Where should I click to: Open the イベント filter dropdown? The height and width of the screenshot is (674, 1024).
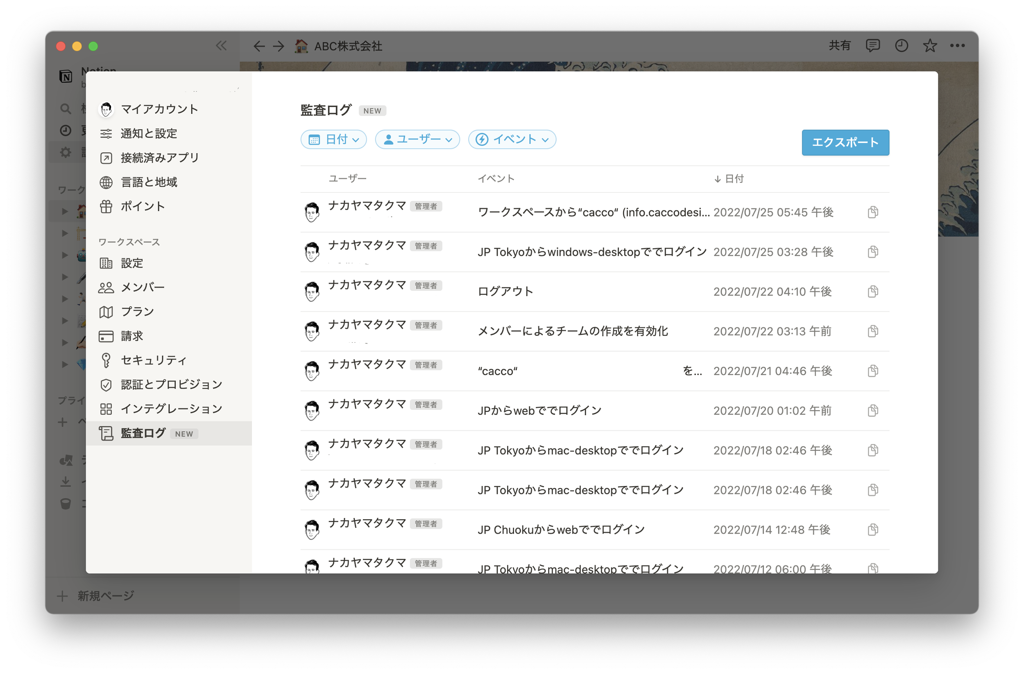(512, 139)
